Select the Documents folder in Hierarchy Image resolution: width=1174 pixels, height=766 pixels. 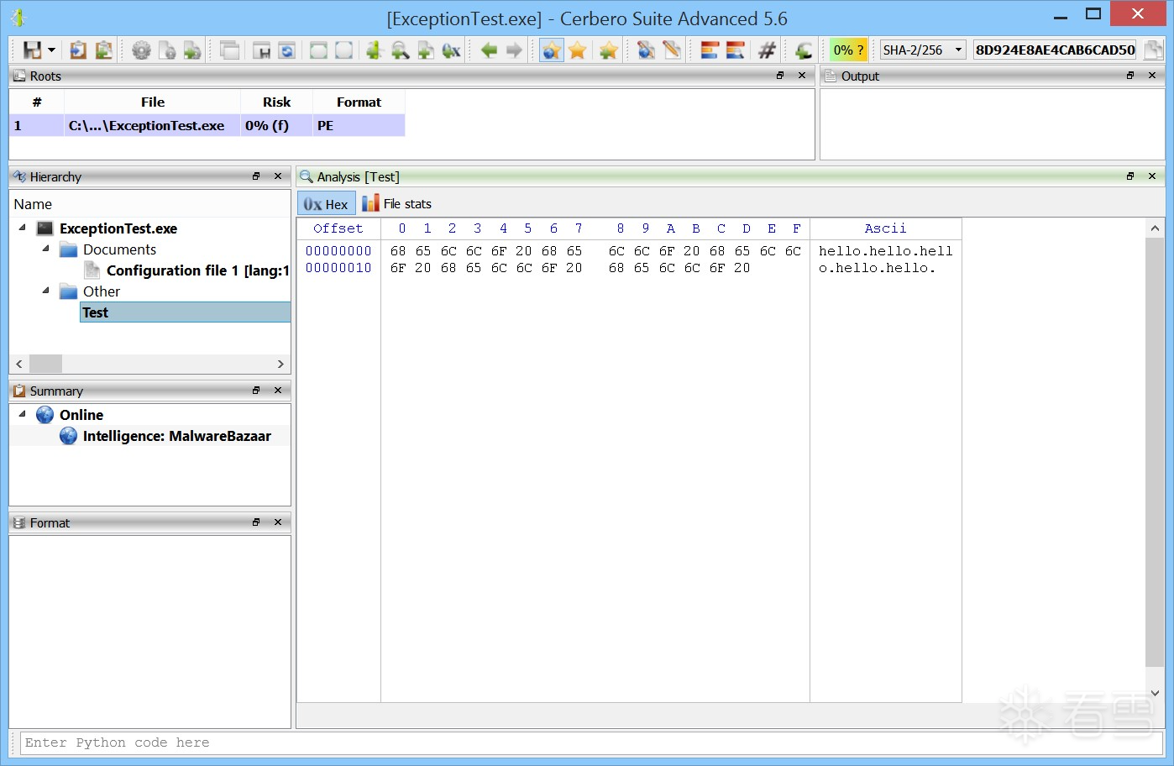[x=119, y=249]
